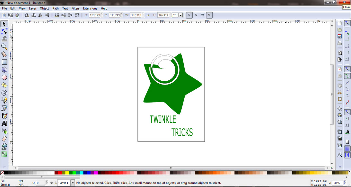351x187 pixels.
Task: Toggle move gradients with object
Action: (x=203, y=15)
